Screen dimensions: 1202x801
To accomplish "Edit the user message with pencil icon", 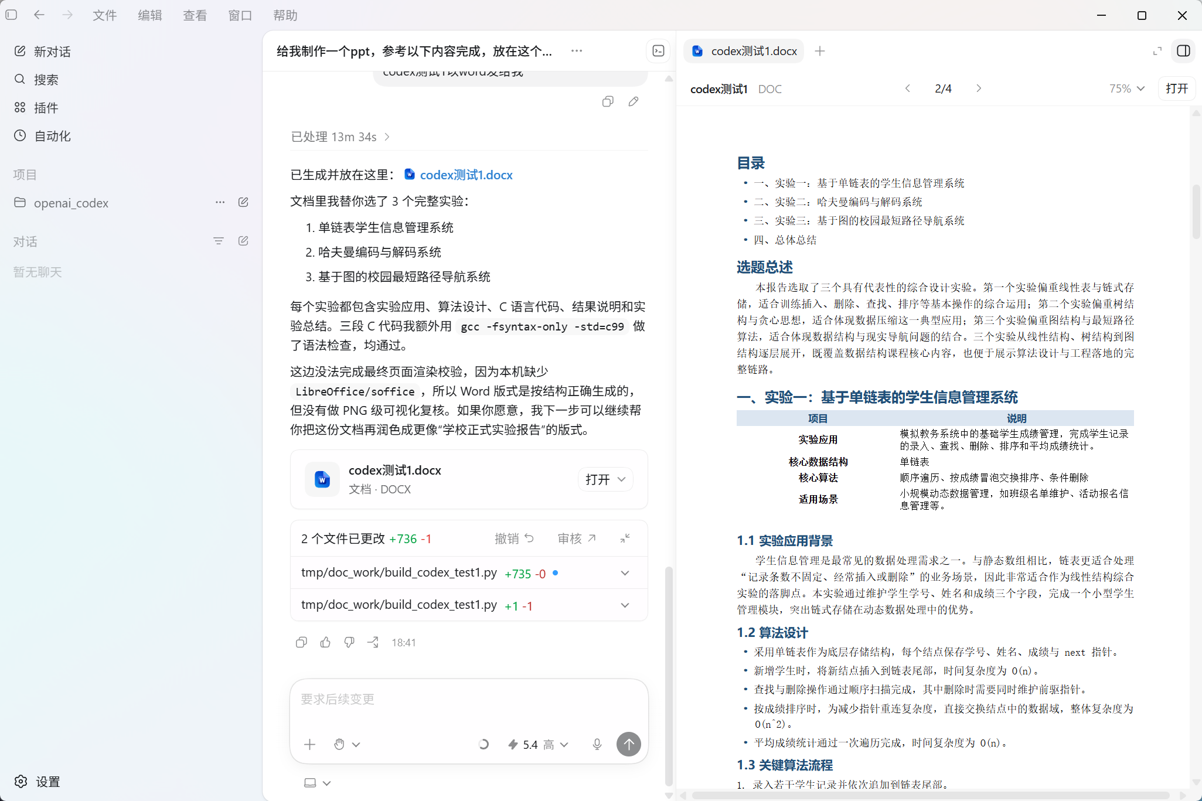I will [x=634, y=101].
